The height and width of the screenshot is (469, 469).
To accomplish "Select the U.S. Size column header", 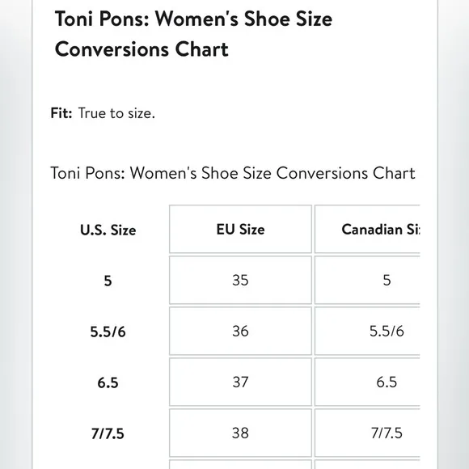I will pos(108,230).
